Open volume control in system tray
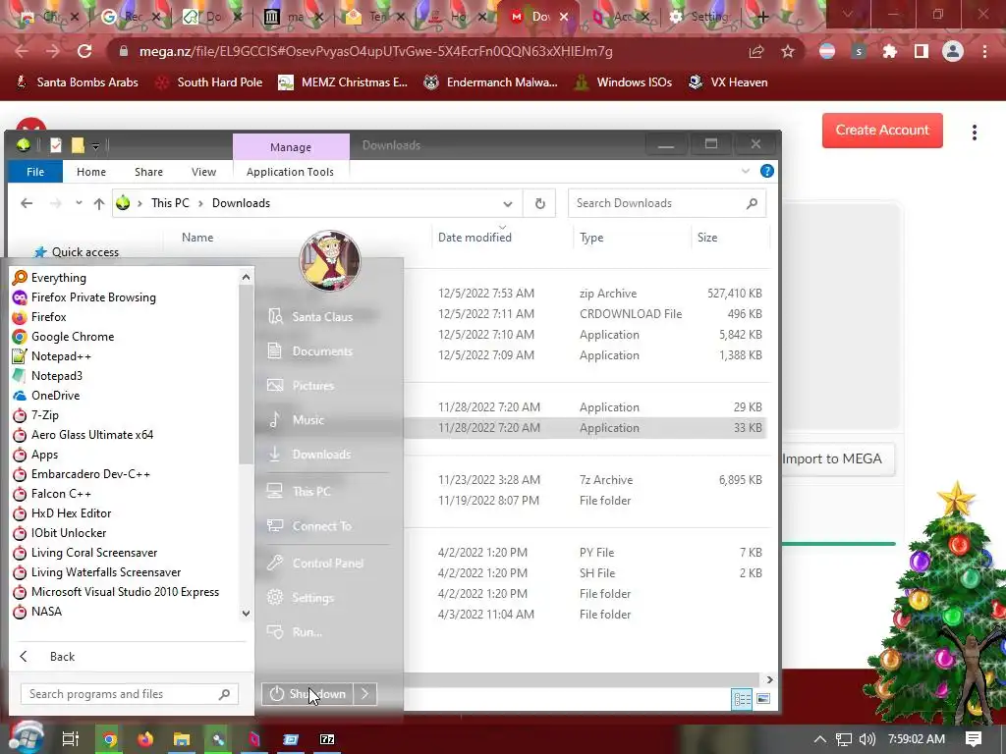 point(866,739)
